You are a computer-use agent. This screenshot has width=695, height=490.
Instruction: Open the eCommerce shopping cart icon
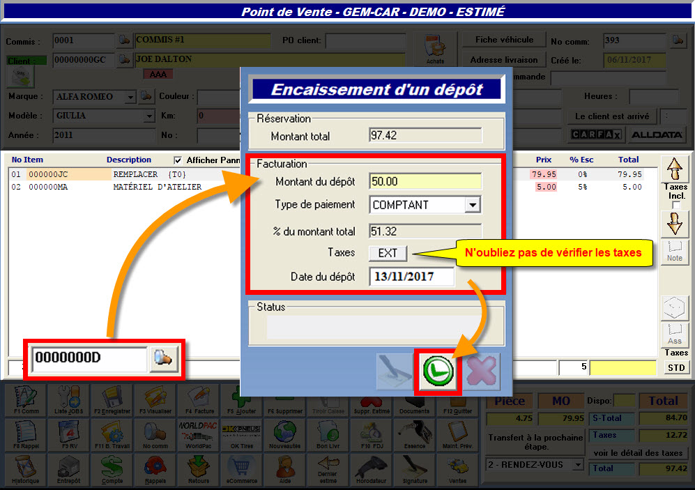tap(242, 470)
